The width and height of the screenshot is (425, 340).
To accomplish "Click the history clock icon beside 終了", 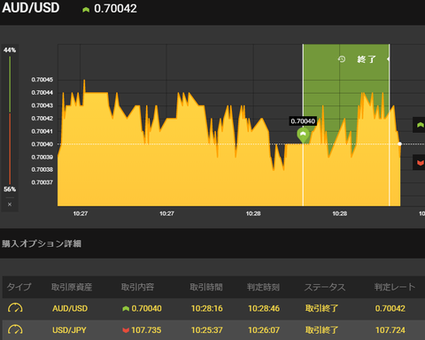I will (x=342, y=59).
